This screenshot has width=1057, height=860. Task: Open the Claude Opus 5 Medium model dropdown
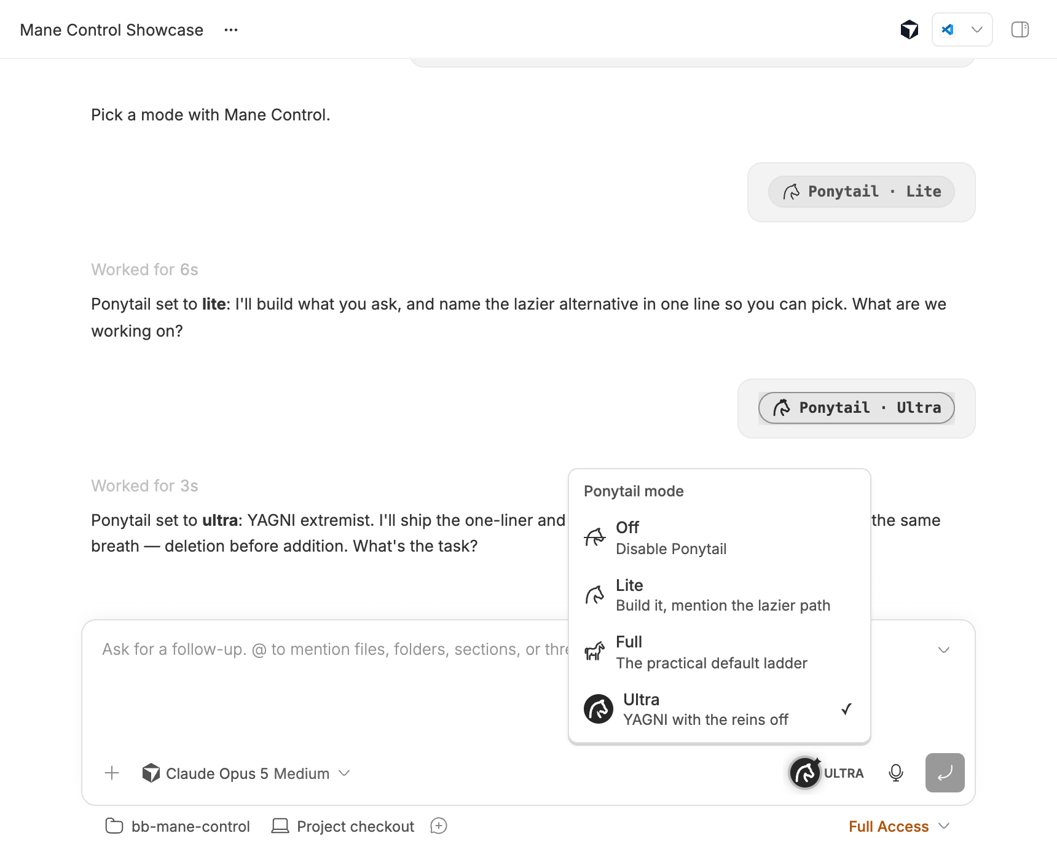pyautogui.click(x=246, y=773)
